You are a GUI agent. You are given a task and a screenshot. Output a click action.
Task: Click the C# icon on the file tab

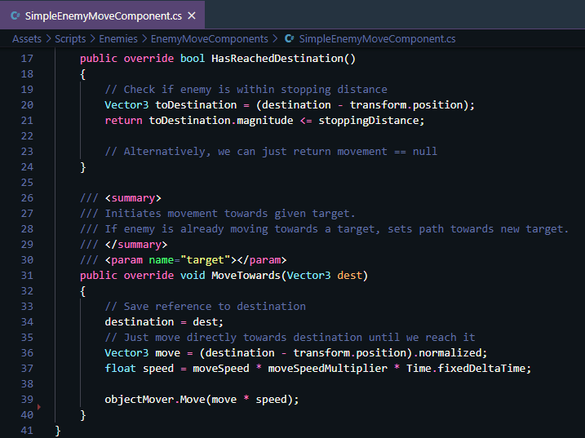click(x=16, y=15)
